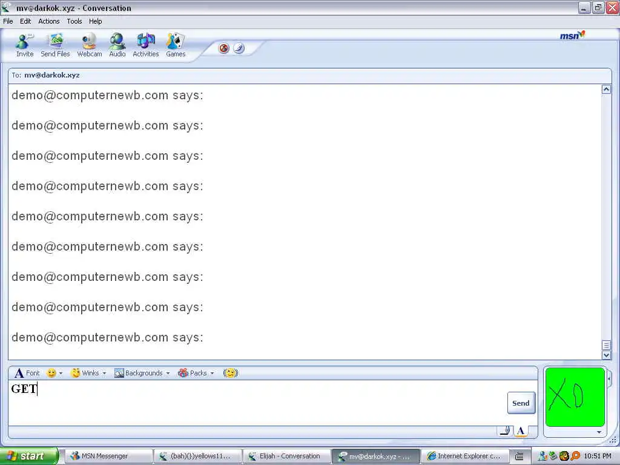Screen dimensions: 620x465
Task: Click the first demo@computernewb.com says line
Action: pyautogui.click(x=107, y=95)
